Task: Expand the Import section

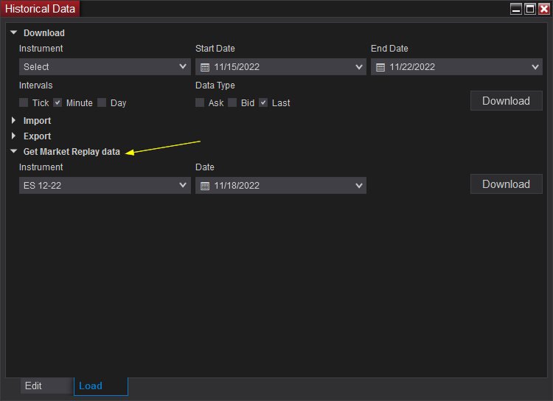Action: [x=13, y=121]
